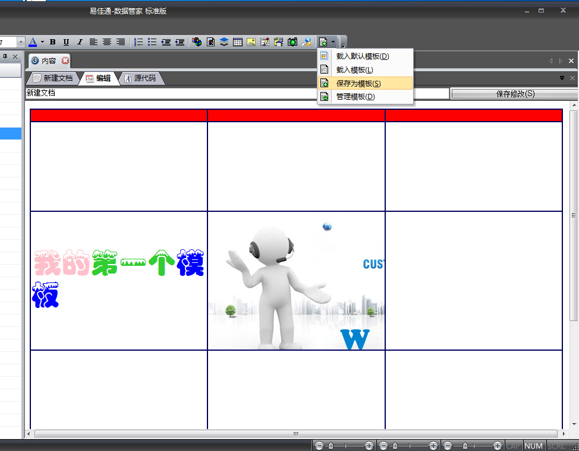Open the template button dropdown arrow
Image resolution: width=579 pixels, height=451 pixels.
tap(333, 42)
